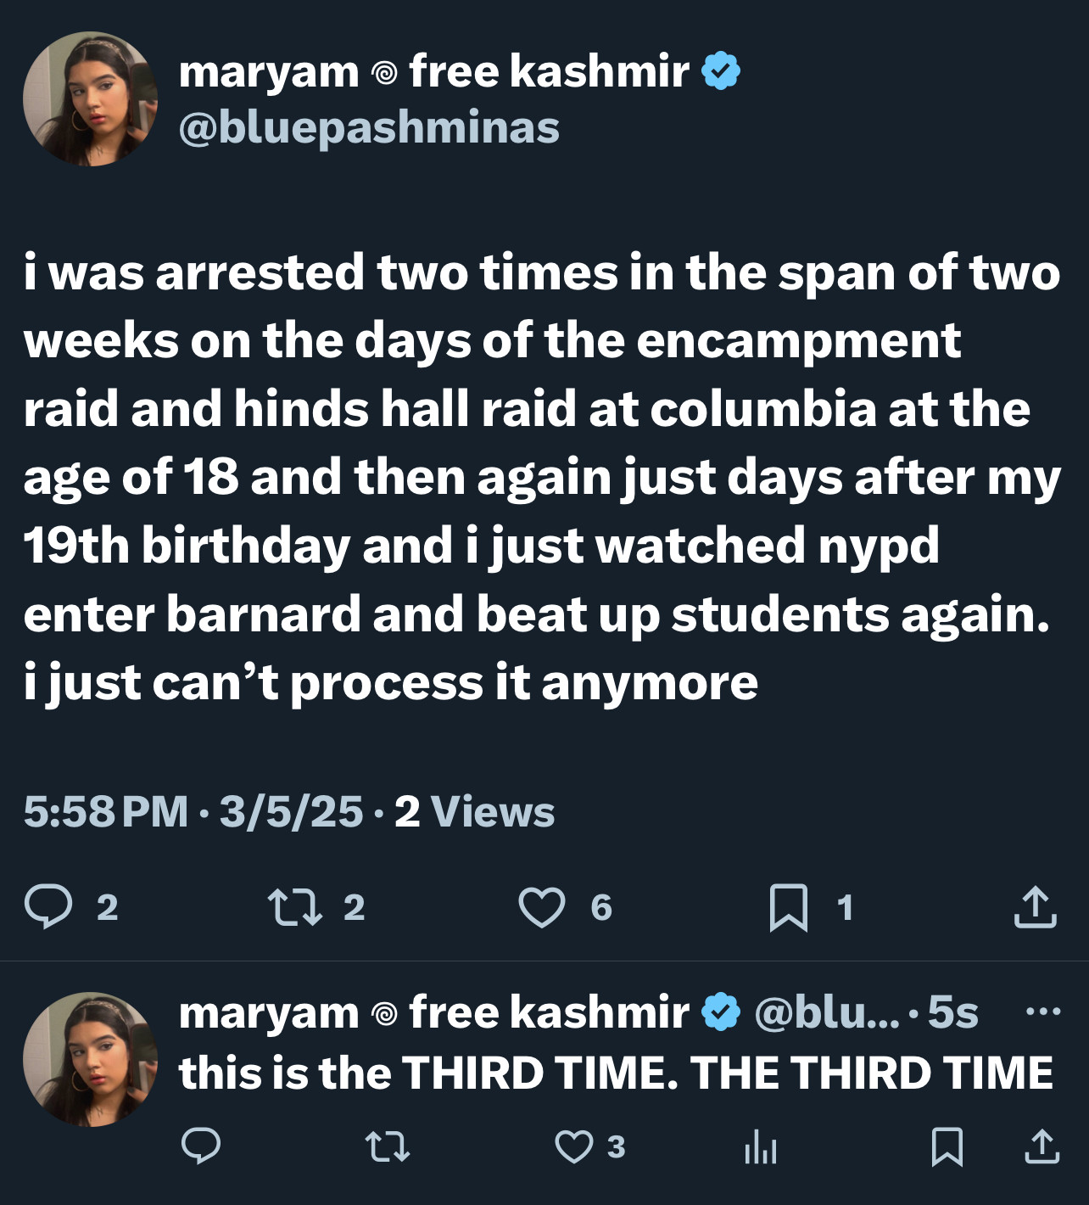
Task: Open the 2 Views count
Action: pyautogui.click(x=474, y=811)
